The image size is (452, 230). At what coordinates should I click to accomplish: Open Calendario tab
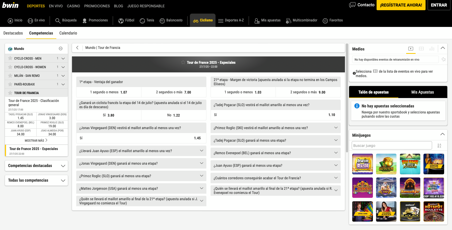(x=68, y=33)
